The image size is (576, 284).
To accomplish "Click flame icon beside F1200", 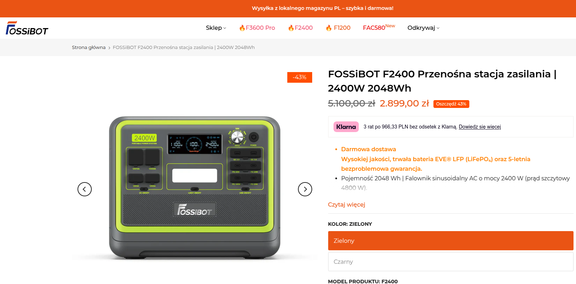I will (x=329, y=28).
